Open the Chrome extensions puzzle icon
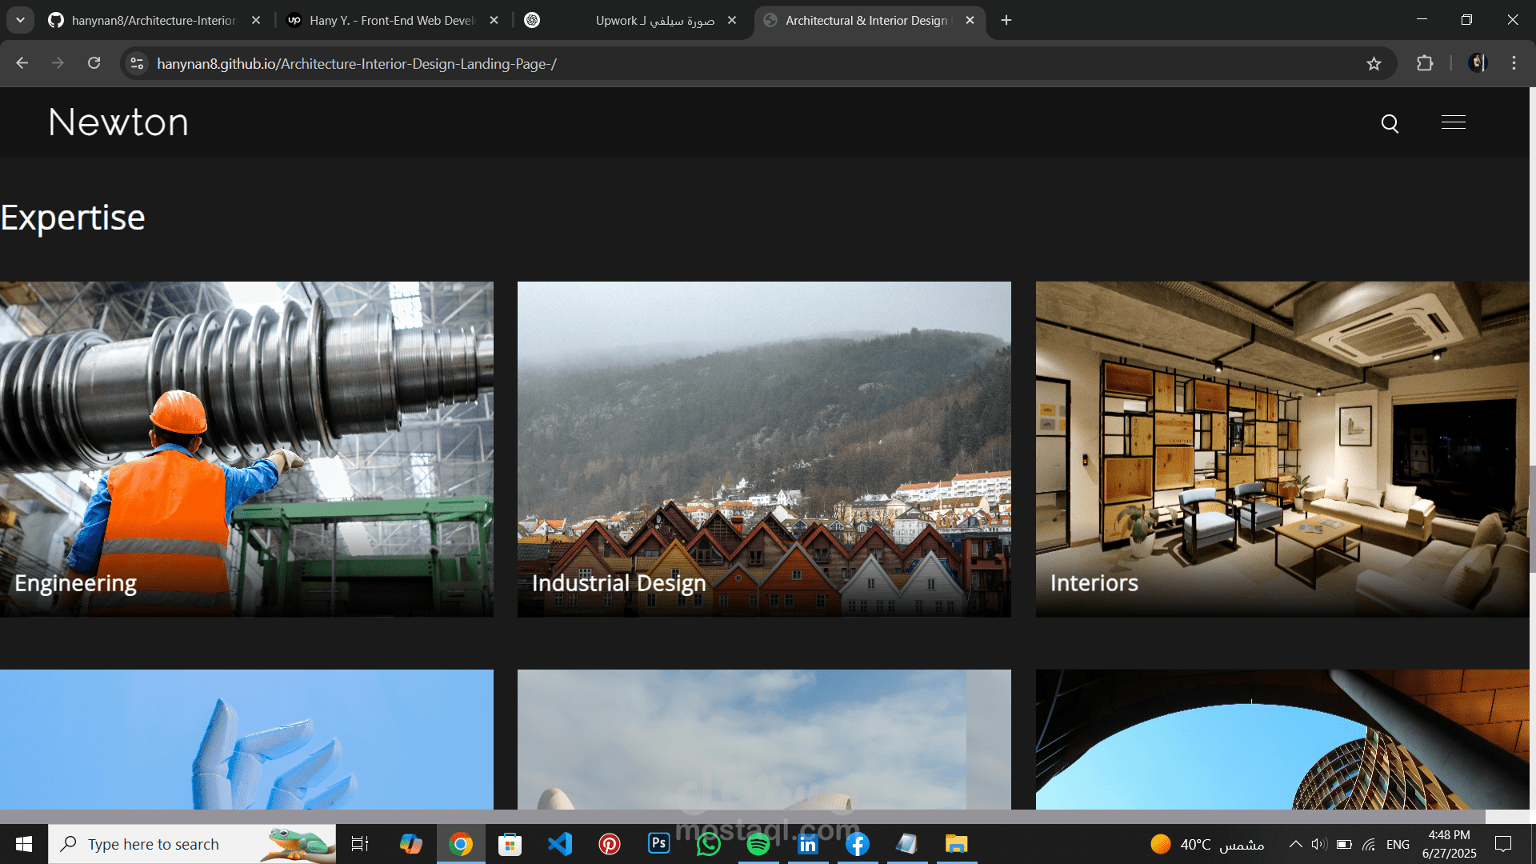The height and width of the screenshot is (864, 1536). (x=1425, y=63)
